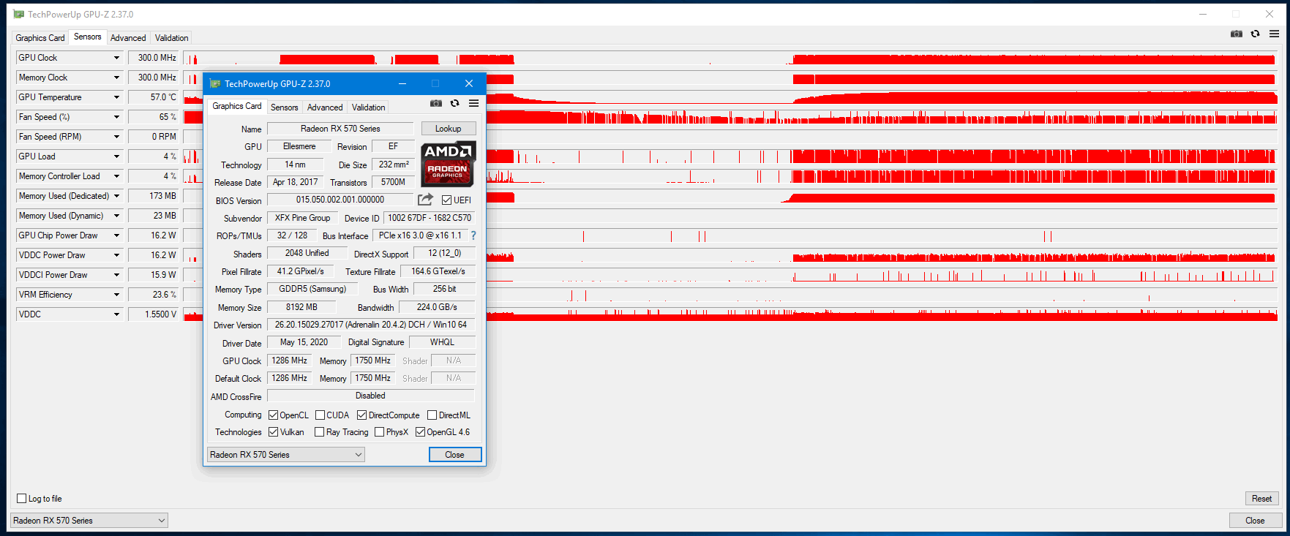
Task: Click GPU-Z app icon in back title bar
Action: tap(18, 14)
